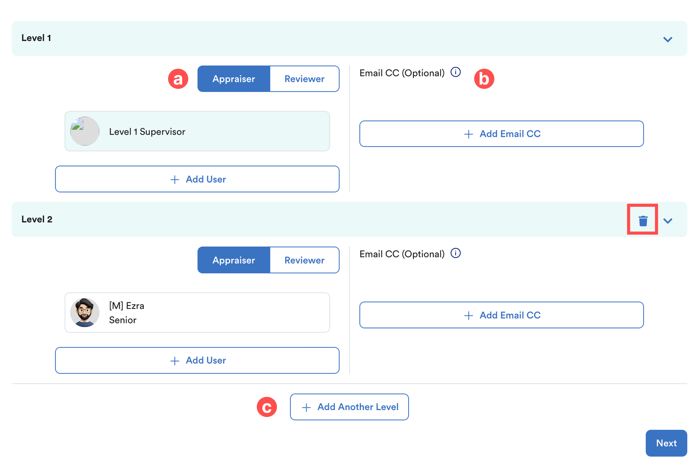
Task: Select Appraiser toggle in Level 2
Action: pyautogui.click(x=234, y=260)
